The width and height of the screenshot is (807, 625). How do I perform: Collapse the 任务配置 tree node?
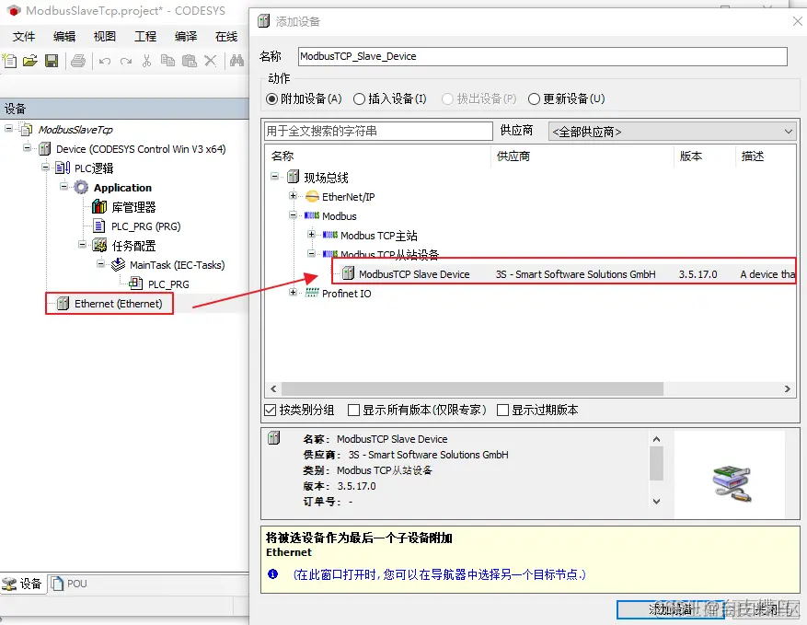pos(82,245)
